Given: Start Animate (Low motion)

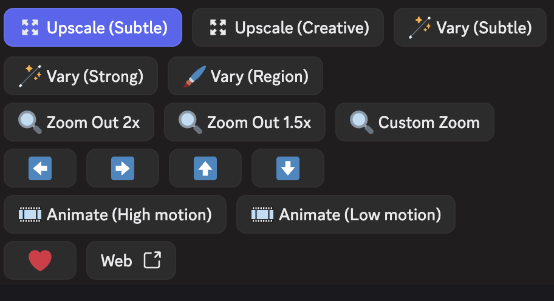Looking at the screenshot, I should coord(346,214).
